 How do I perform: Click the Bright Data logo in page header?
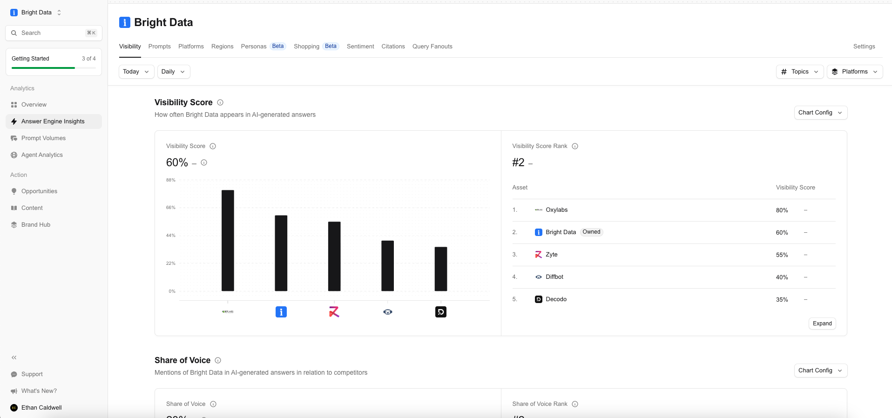[125, 22]
